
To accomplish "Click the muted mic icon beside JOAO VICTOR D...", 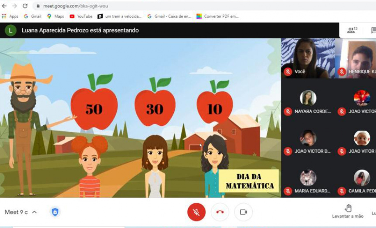I will tap(288, 151).
